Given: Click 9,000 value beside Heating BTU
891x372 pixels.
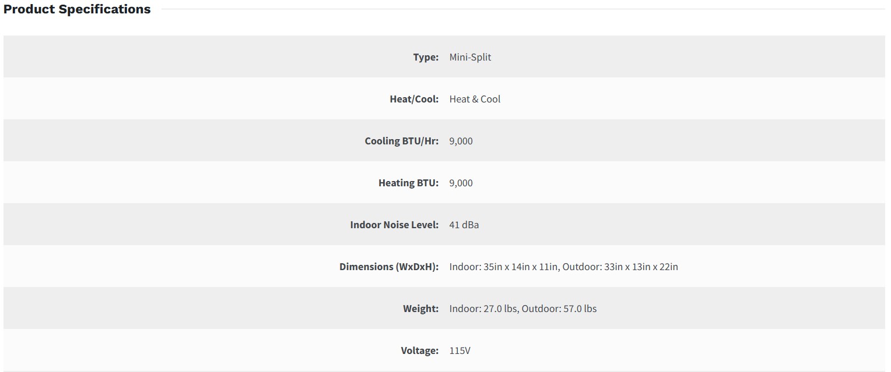Looking at the screenshot, I should point(461,183).
